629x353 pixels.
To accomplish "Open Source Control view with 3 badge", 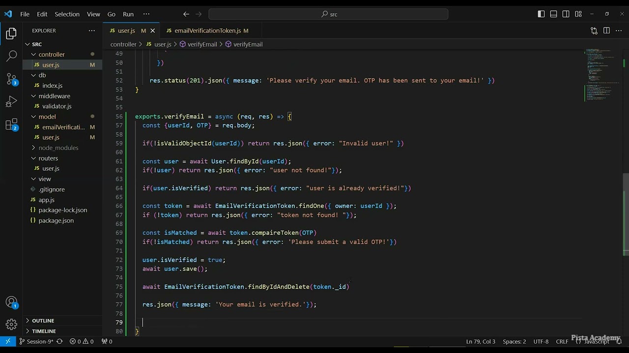I will [x=11, y=79].
